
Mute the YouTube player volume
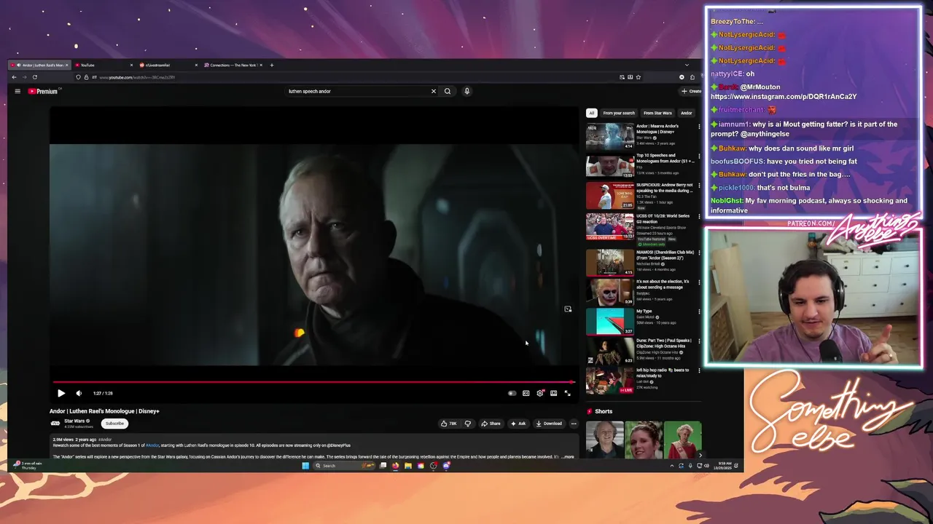[79, 393]
